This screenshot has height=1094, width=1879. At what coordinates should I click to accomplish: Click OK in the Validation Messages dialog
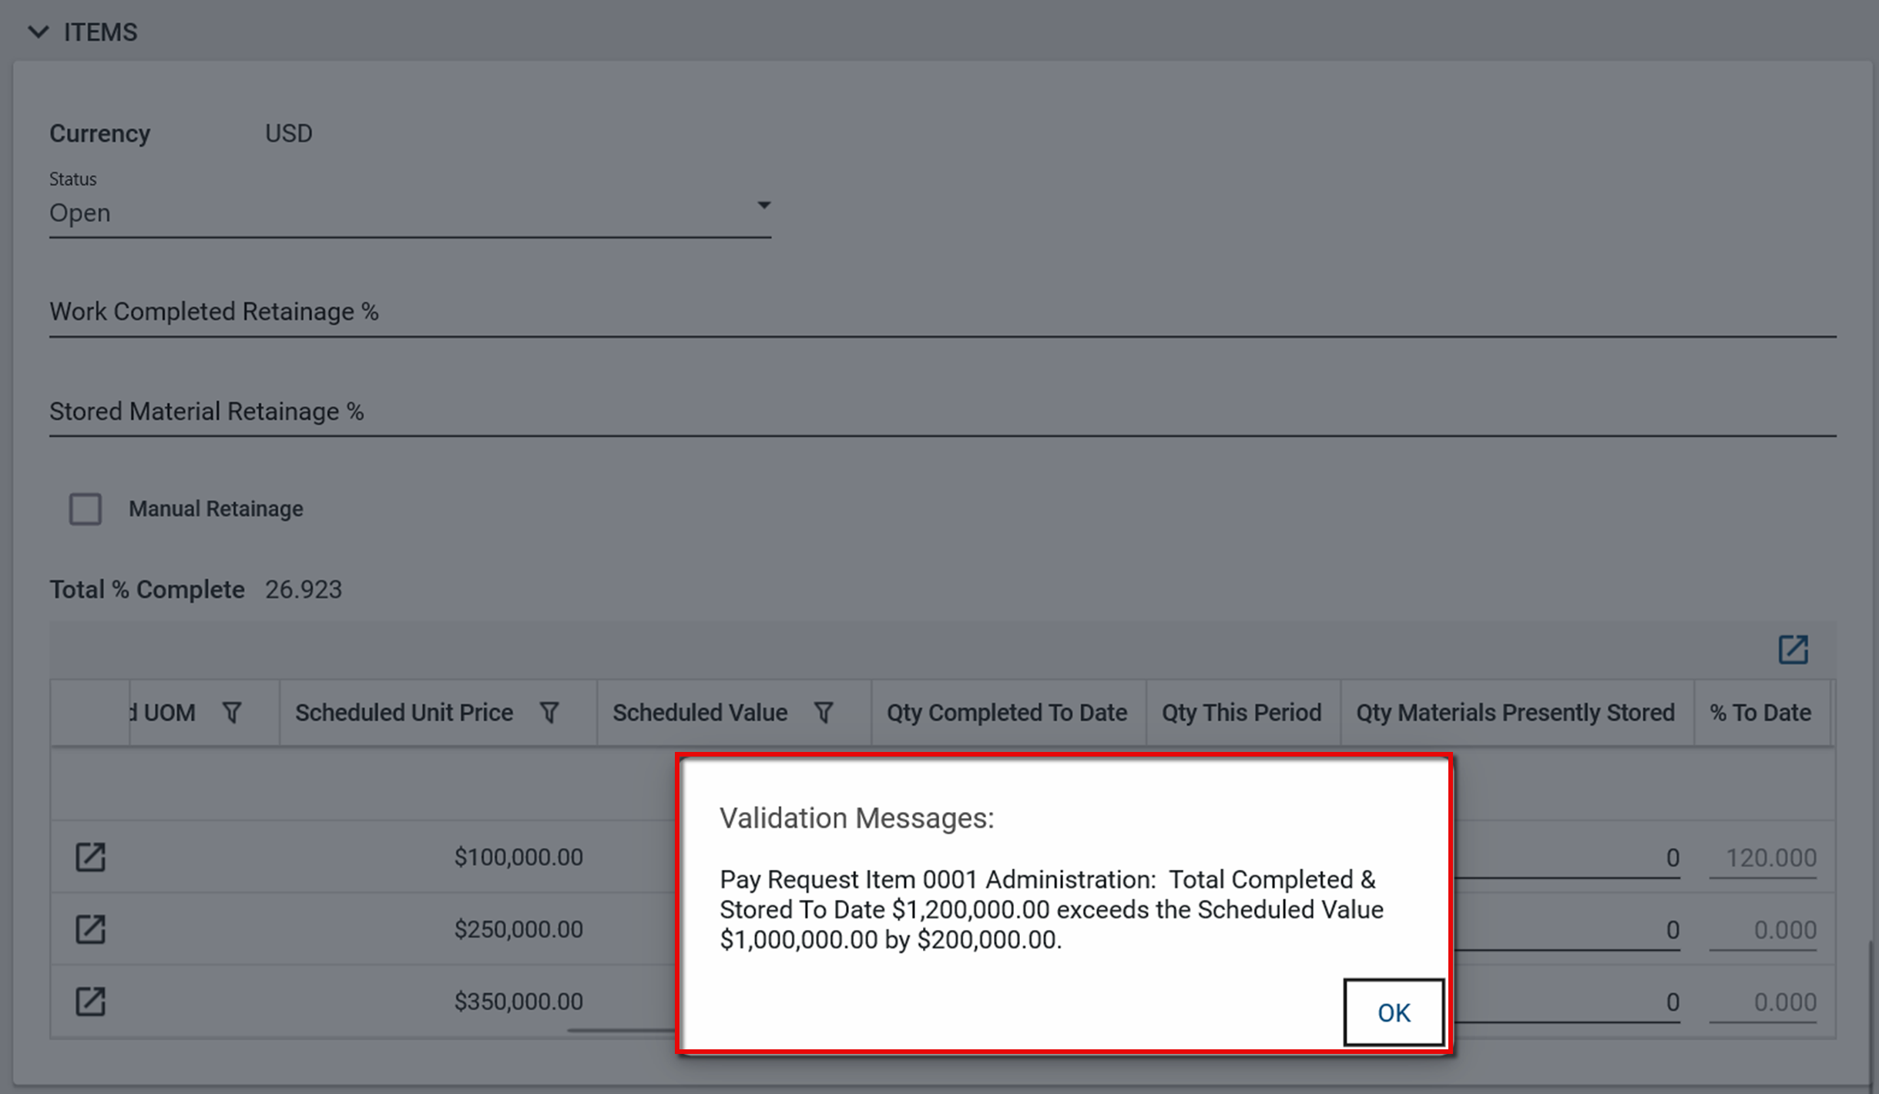(1393, 1012)
